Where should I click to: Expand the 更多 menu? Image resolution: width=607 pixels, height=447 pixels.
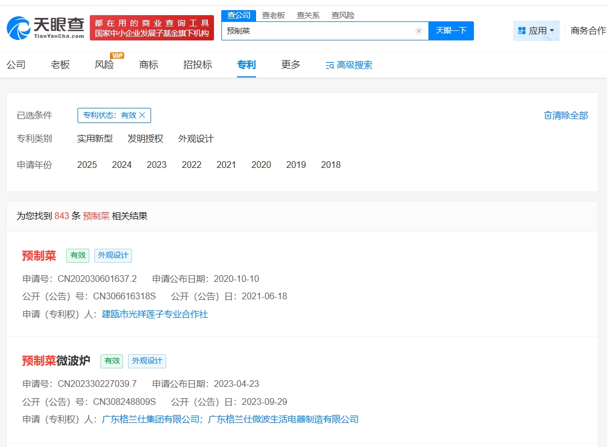pyautogui.click(x=291, y=65)
